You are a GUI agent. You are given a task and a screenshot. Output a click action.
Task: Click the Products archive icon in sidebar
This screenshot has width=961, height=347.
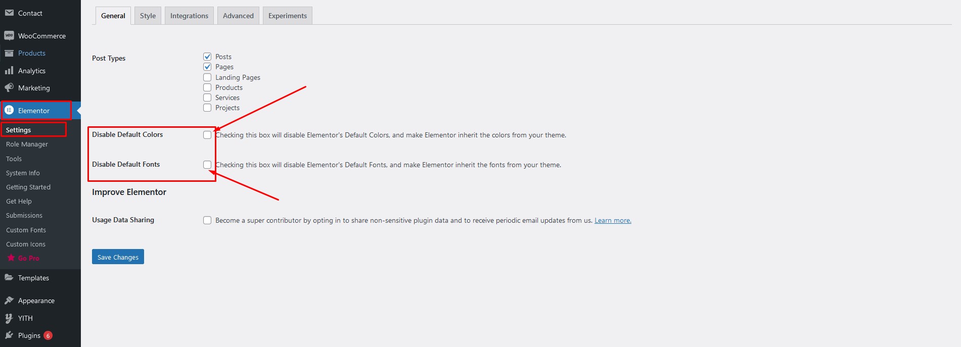click(x=9, y=53)
